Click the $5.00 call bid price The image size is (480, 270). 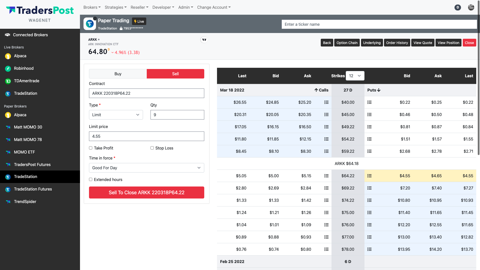click(273, 176)
